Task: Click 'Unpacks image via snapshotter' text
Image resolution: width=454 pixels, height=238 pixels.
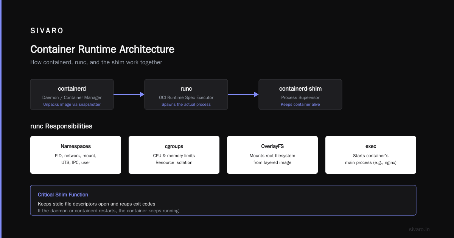Action: (x=72, y=104)
